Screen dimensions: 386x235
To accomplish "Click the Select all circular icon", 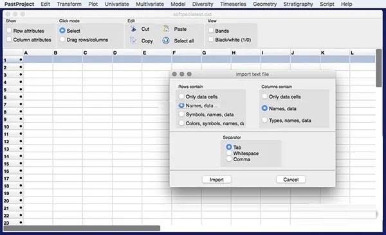I will (166, 40).
